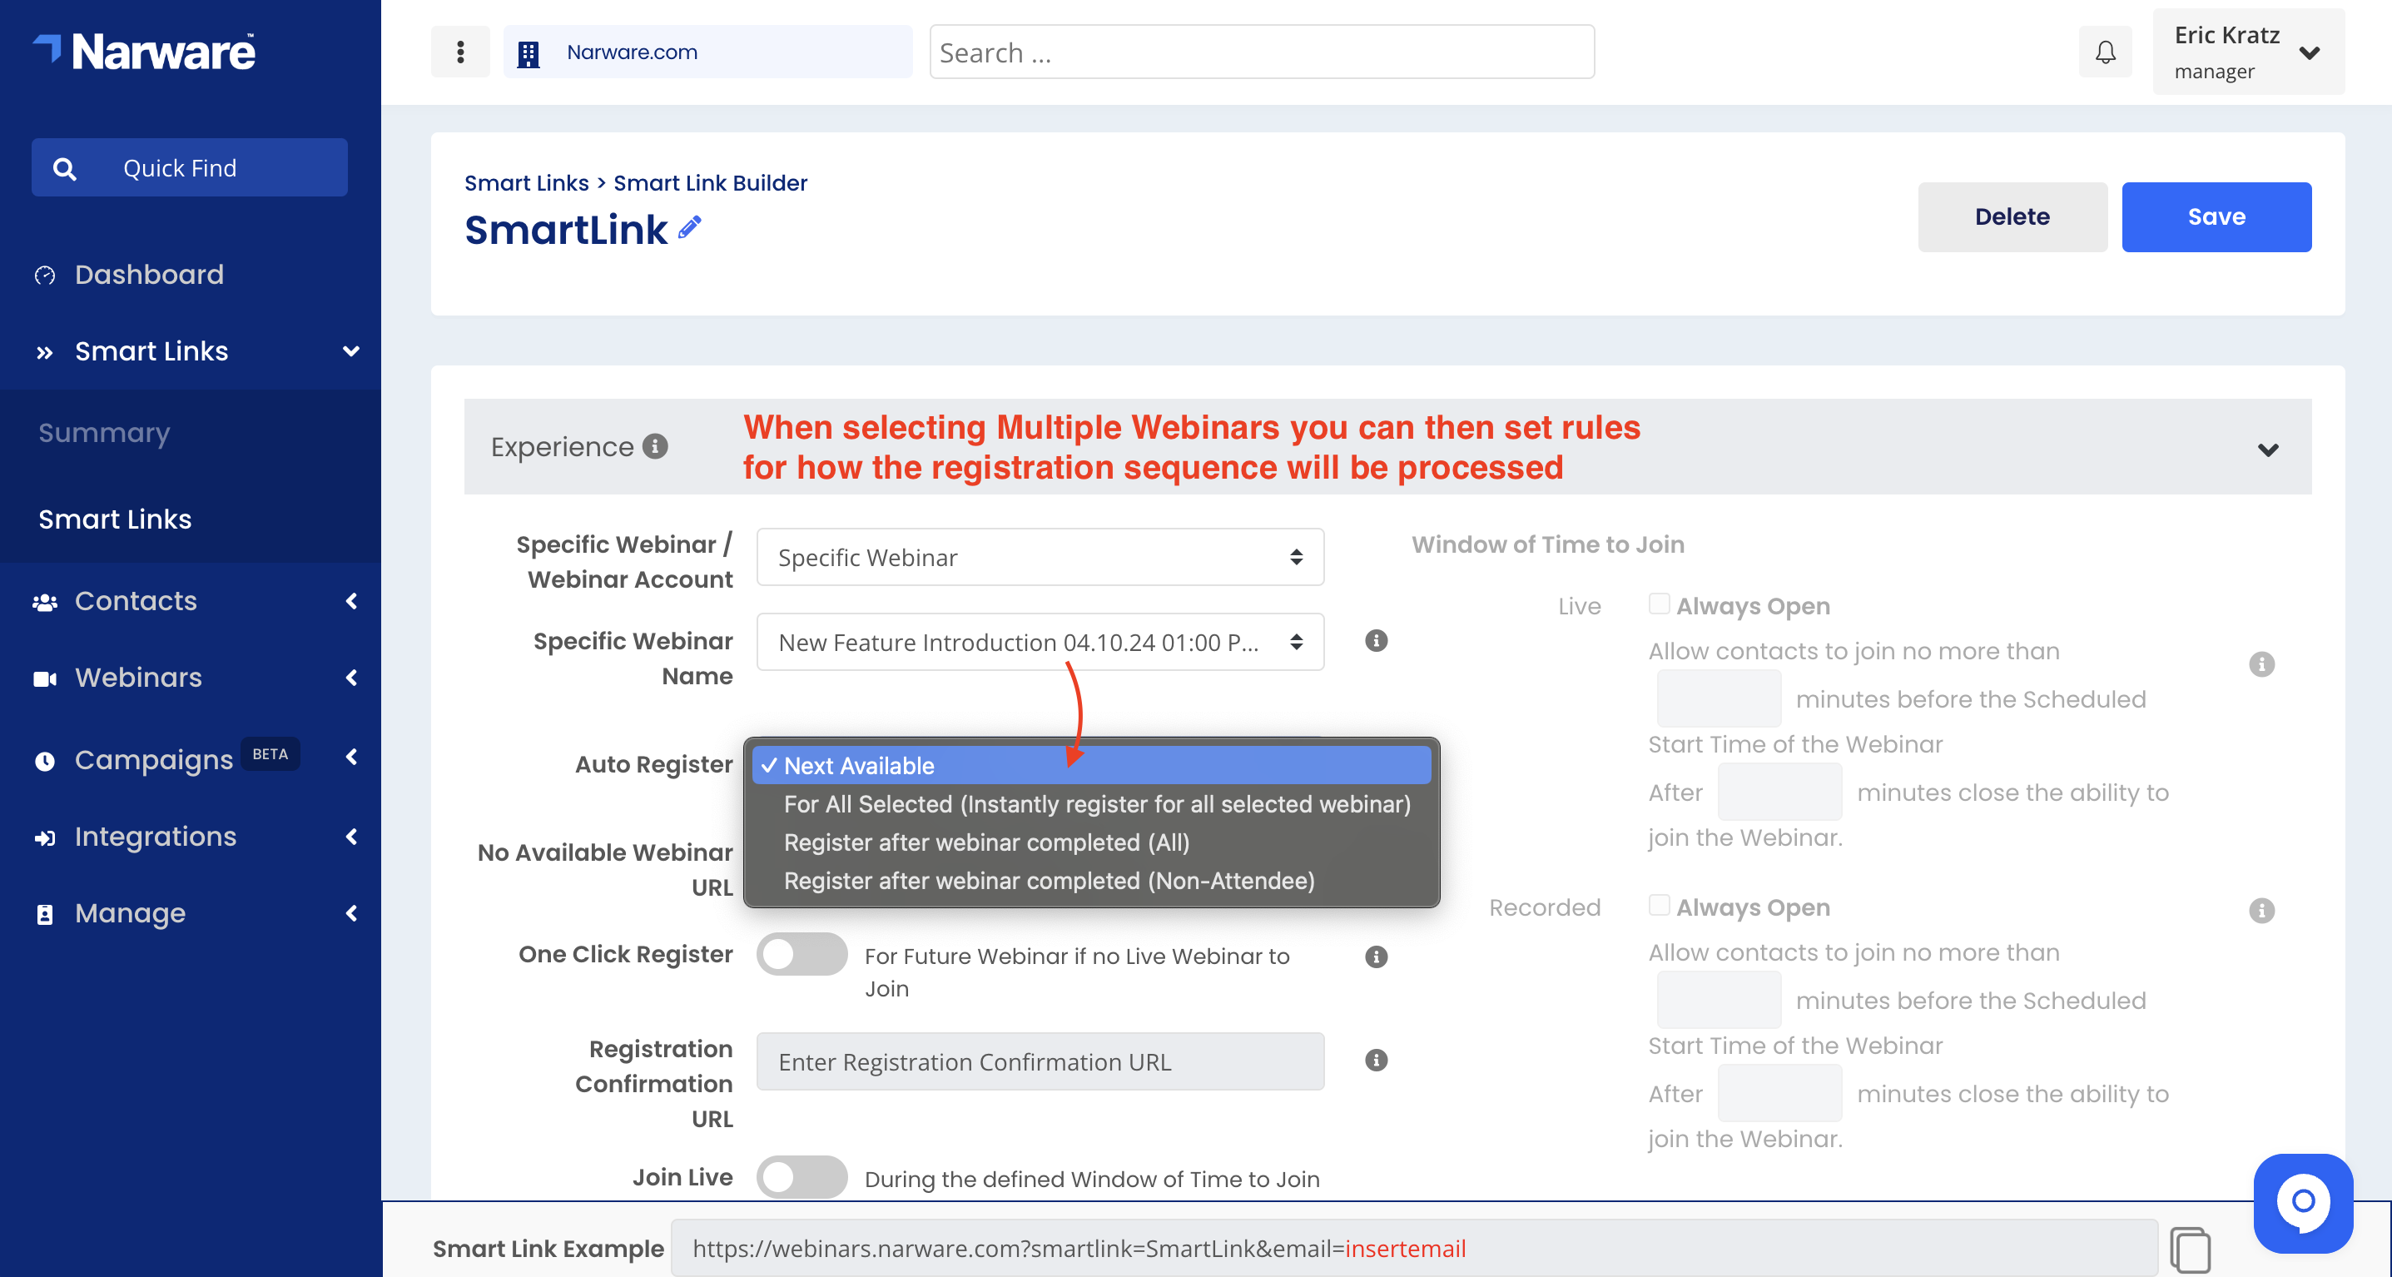This screenshot has height=1277, width=2392.
Task: Open the Specific Webinar Name dropdown
Action: [x=1040, y=642]
